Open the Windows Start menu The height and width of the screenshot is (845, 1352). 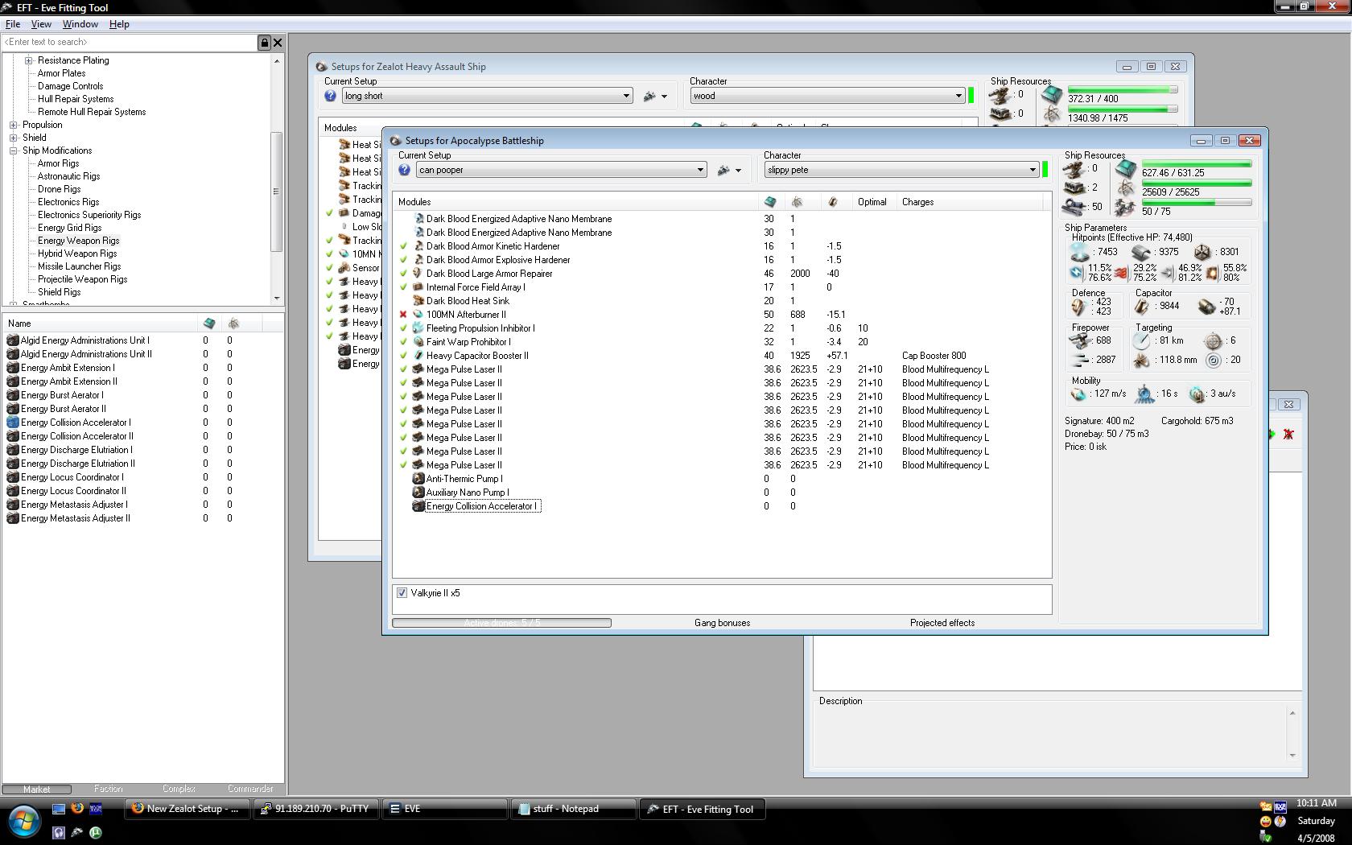(24, 821)
